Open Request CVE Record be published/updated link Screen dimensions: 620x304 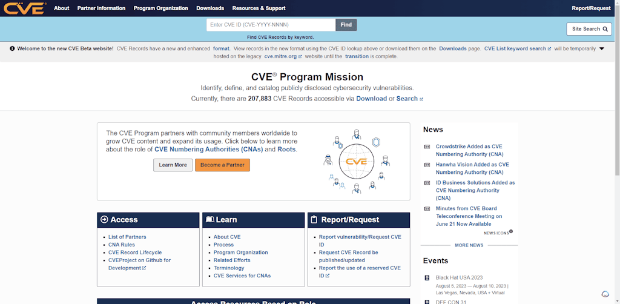click(348, 256)
